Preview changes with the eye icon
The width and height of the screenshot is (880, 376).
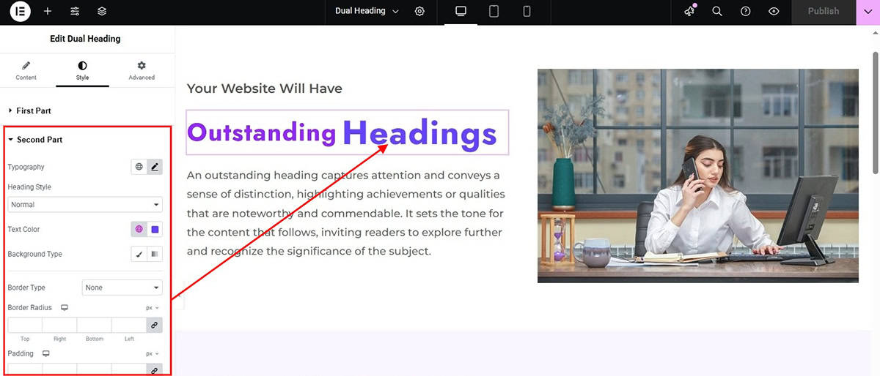(774, 12)
